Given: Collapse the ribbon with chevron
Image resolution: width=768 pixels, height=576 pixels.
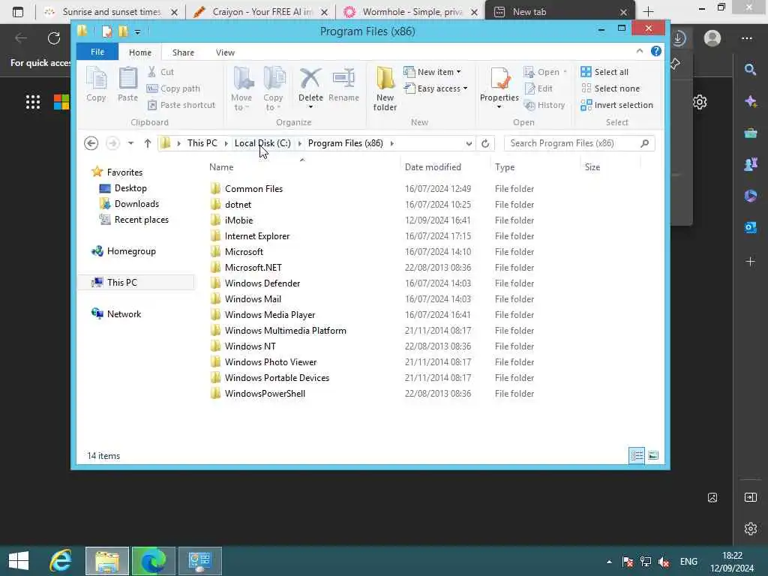Looking at the screenshot, I should coord(640,51).
